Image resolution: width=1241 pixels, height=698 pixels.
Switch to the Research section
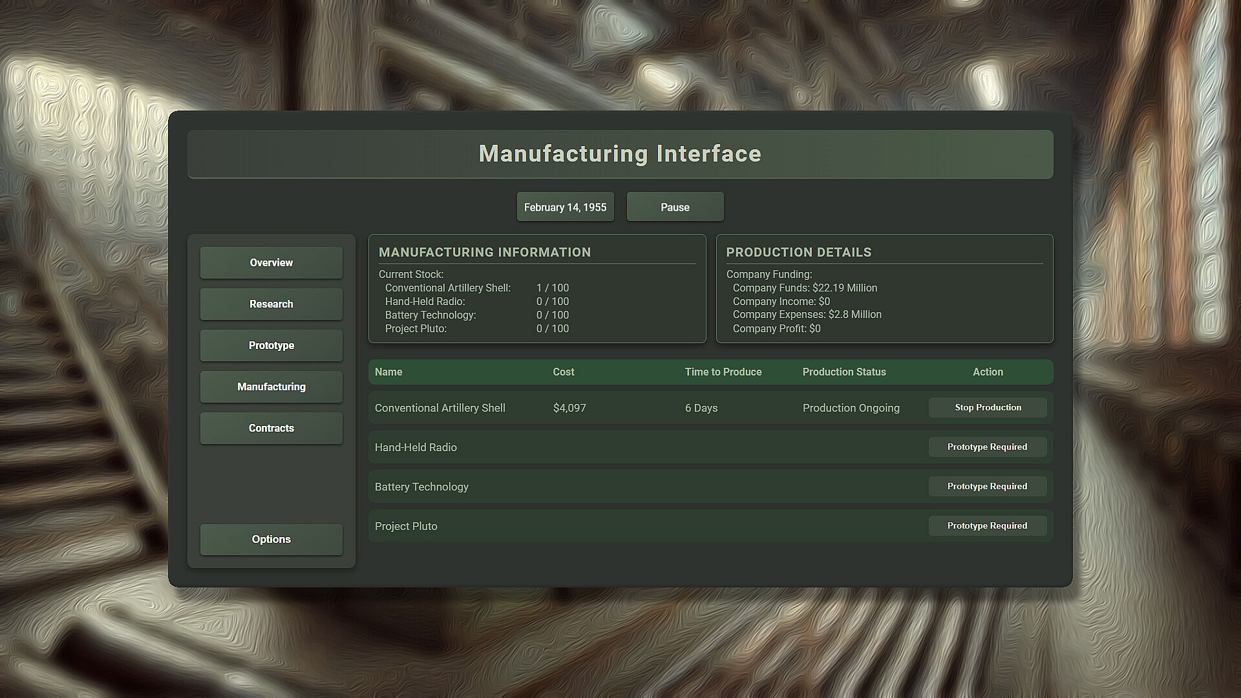click(271, 304)
